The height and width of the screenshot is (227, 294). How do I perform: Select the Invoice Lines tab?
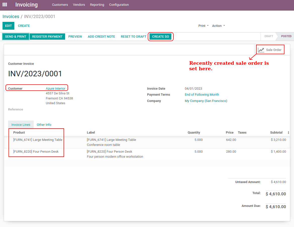(x=21, y=125)
